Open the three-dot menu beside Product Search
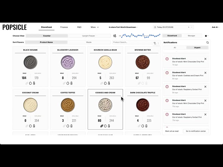Viewport: 223px width, 167px height. tap(158, 43)
